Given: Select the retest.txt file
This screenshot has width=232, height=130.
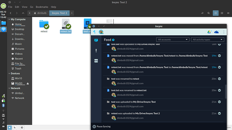Looking at the screenshot, I should (66, 26).
